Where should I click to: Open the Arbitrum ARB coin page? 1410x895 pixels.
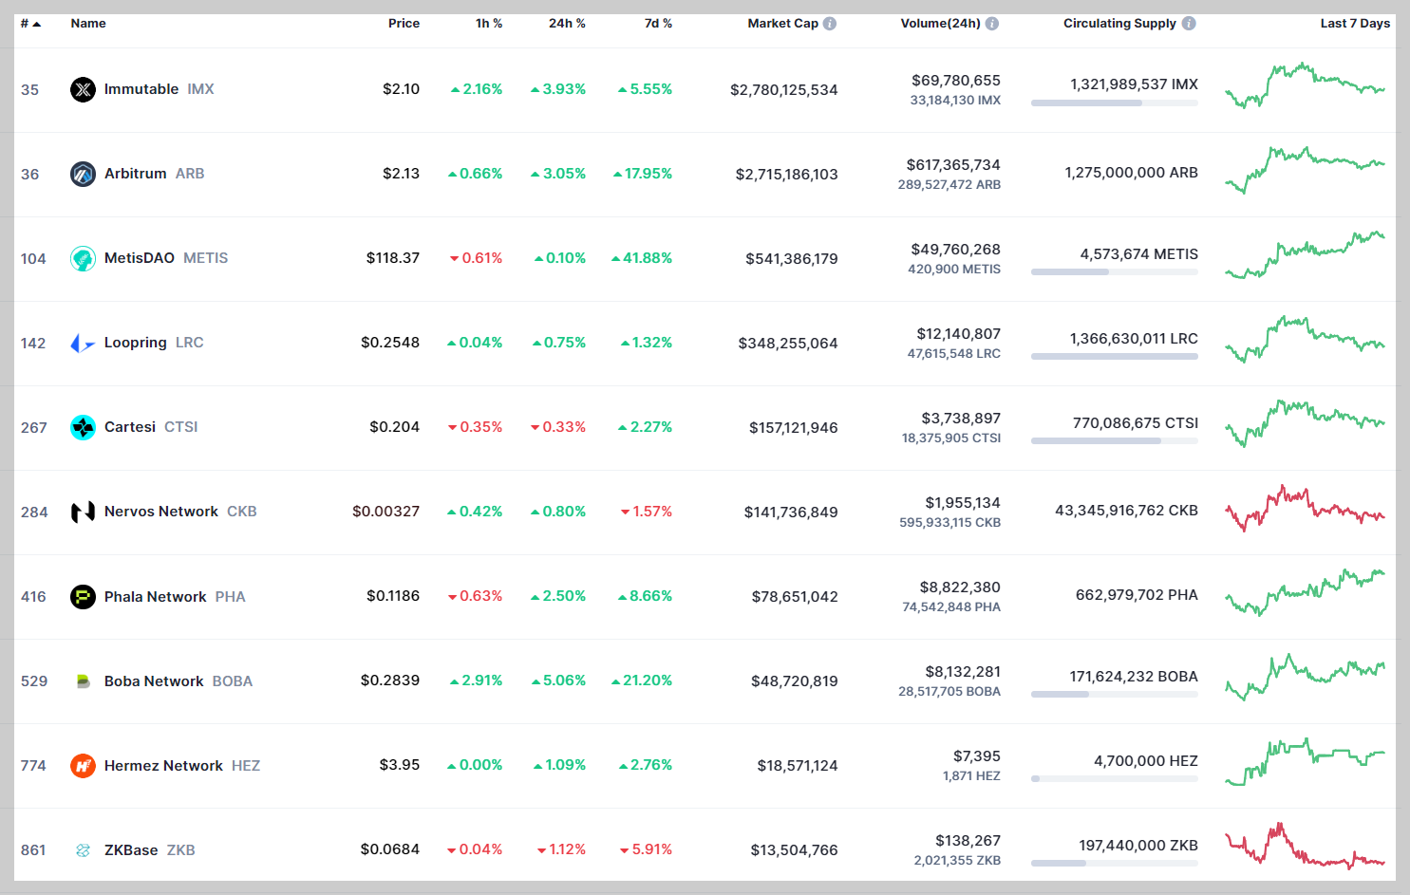tap(154, 174)
